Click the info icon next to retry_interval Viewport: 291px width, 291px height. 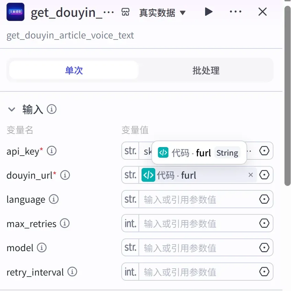pos(72,272)
